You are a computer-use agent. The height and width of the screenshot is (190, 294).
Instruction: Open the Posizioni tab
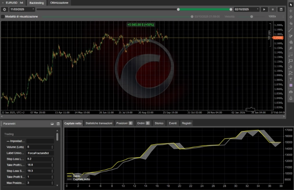tap(124, 123)
